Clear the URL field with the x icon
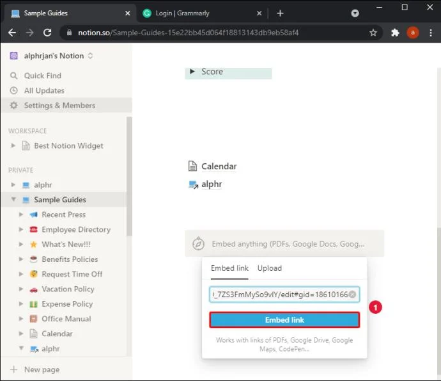 coord(352,295)
